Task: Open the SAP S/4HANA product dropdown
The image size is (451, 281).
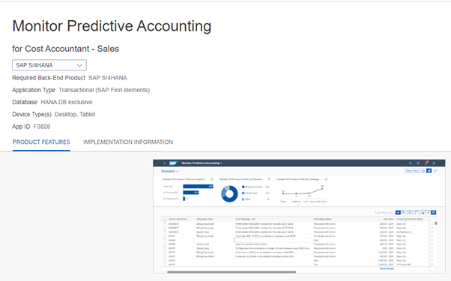Action: 49,65
